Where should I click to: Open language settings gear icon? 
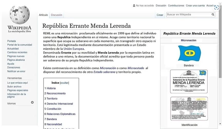click(x=32, y=102)
